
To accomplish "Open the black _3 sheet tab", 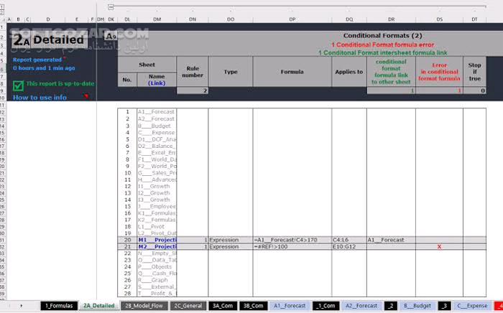I will [x=444, y=306].
